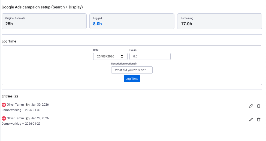Click Oliver Tamm's avatar on 2h entry
Viewport: 266px width, 141px height.
point(4,118)
